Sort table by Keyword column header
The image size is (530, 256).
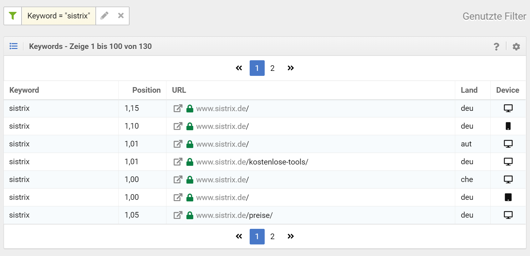24,90
